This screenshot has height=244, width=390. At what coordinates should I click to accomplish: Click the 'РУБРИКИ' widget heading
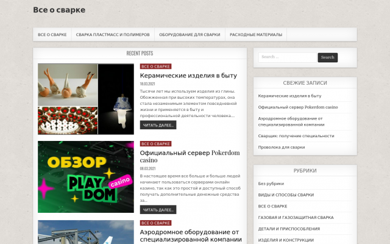pyautogui.click(x=305, y=171)
